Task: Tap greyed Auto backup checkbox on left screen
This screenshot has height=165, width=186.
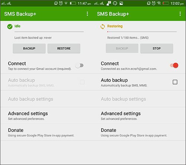Action: pos(82,82)
